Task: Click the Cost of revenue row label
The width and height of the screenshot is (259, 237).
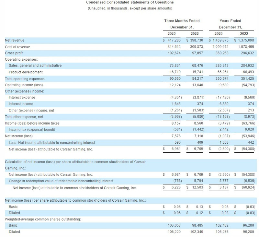Action: 17,47
